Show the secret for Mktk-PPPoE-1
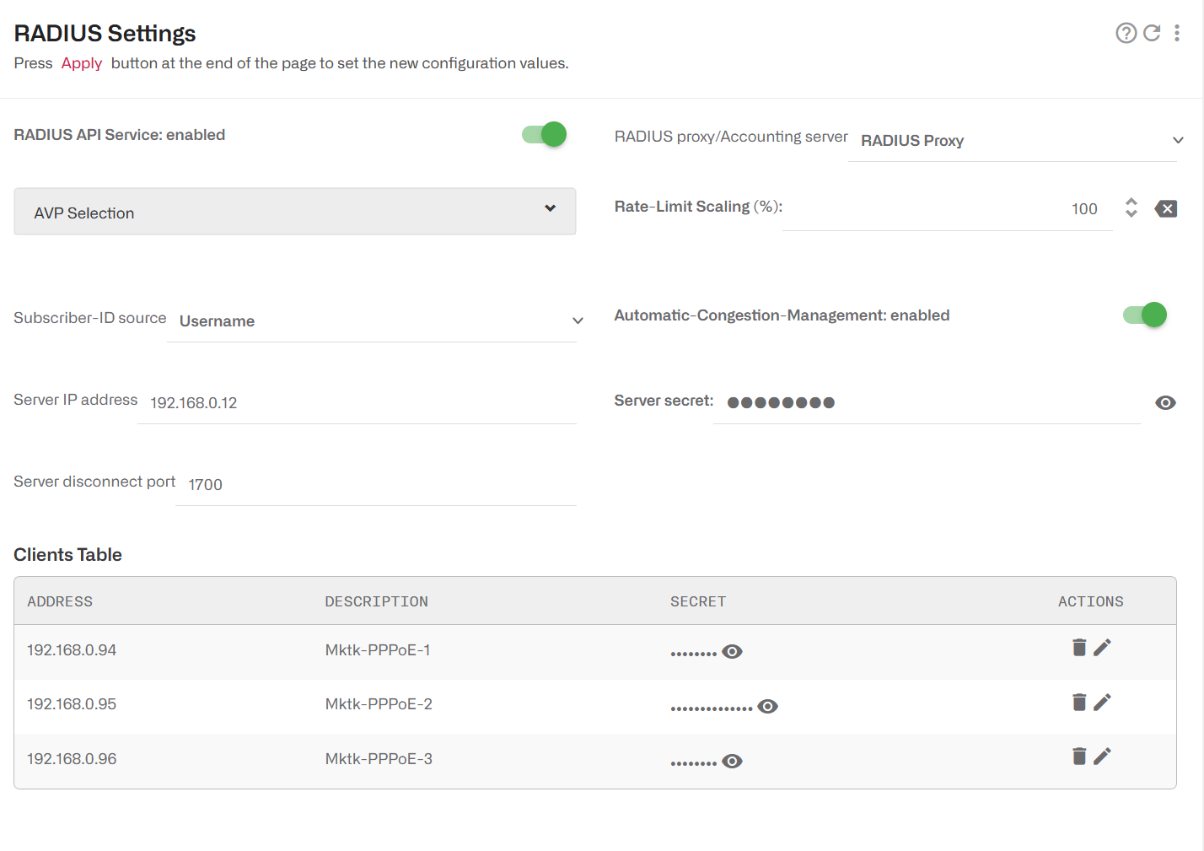 (732, 651)
